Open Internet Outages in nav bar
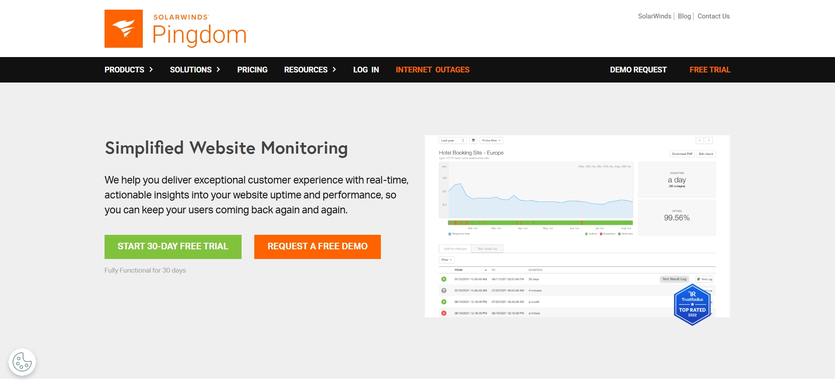This screenshot has width=835, height=381. click(432, 70)
